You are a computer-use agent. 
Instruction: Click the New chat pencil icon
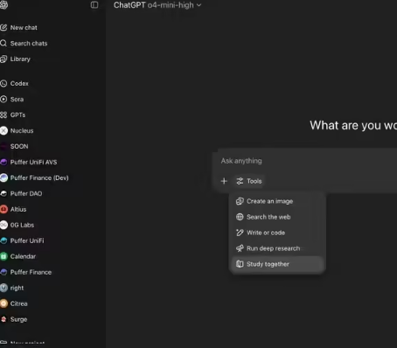(x=3, y=28)
